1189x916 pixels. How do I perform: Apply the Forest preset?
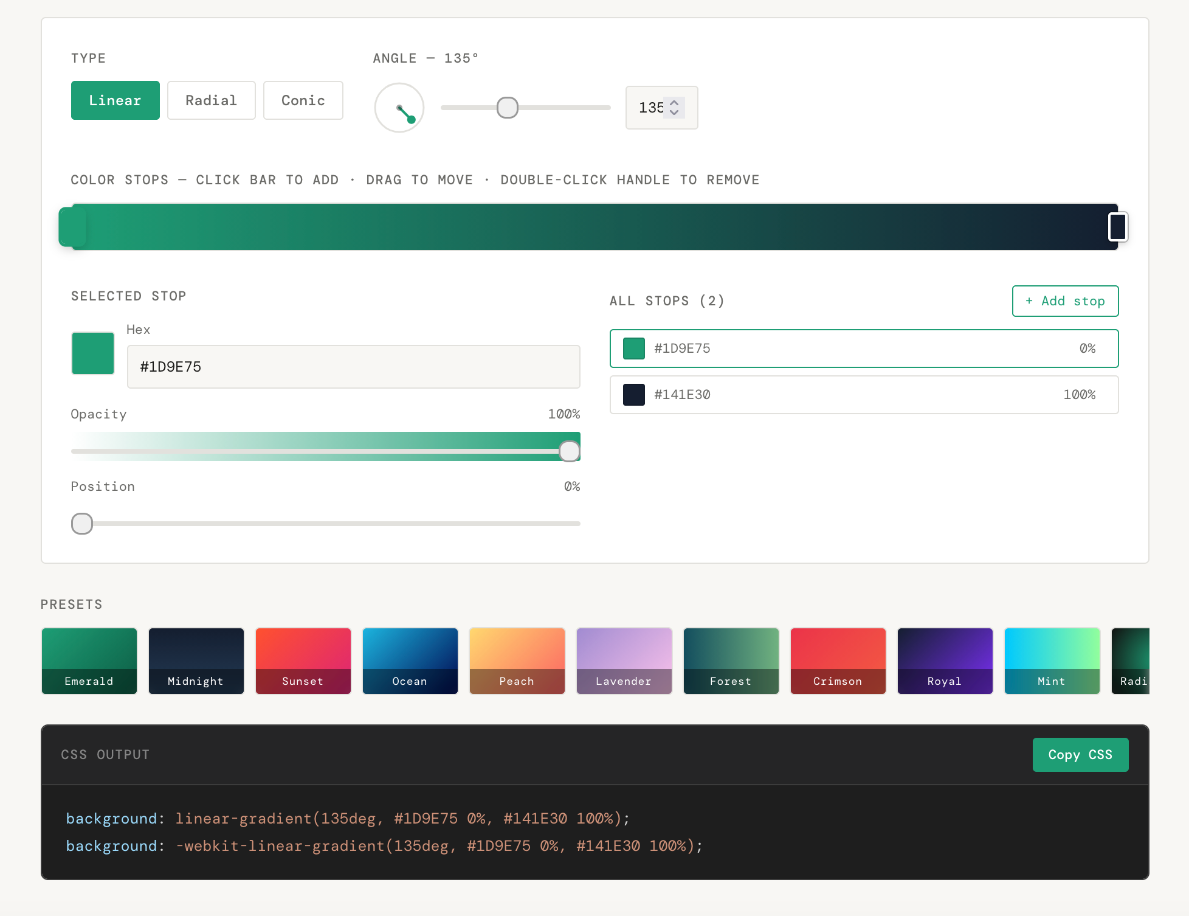(x=731, y=661)
